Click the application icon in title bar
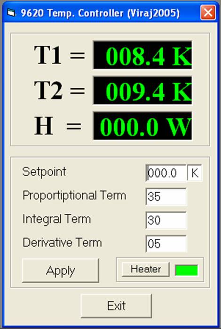Viewport: 221px width, 329px height. click(11, 13)
